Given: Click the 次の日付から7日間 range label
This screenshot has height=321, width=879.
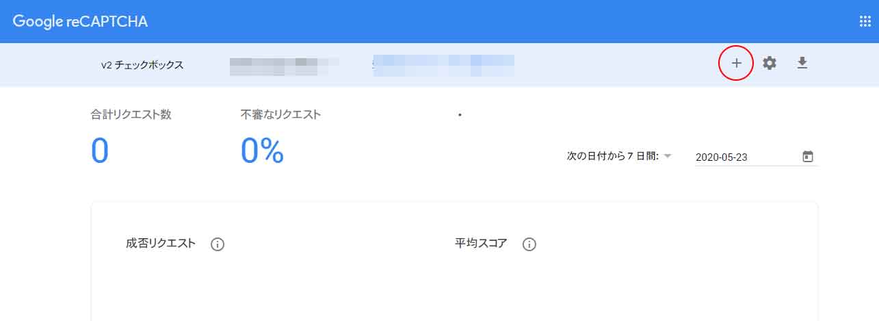Looking at the screenshot, I should [612, 156].
